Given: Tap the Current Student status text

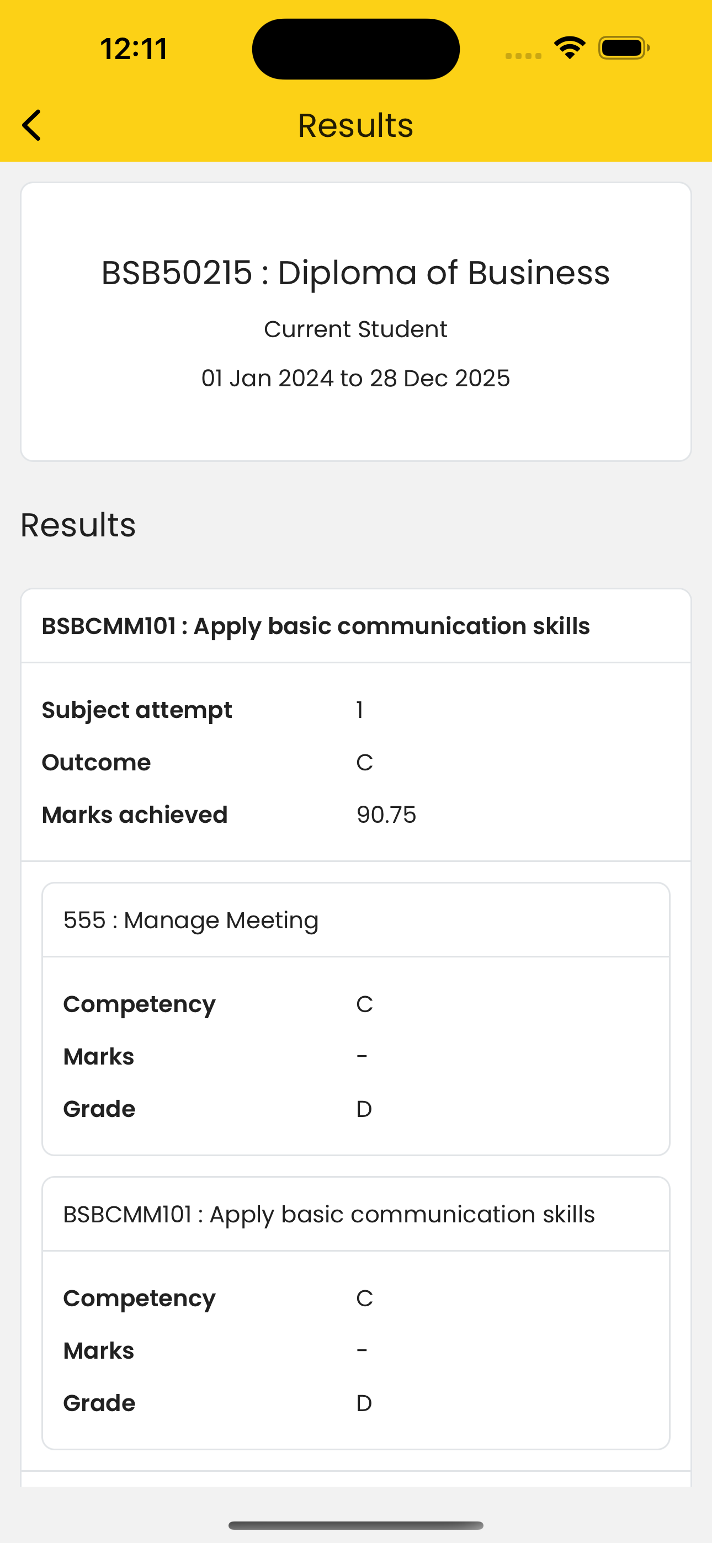Looking at the screenshot, I should (x=355, y=329).
